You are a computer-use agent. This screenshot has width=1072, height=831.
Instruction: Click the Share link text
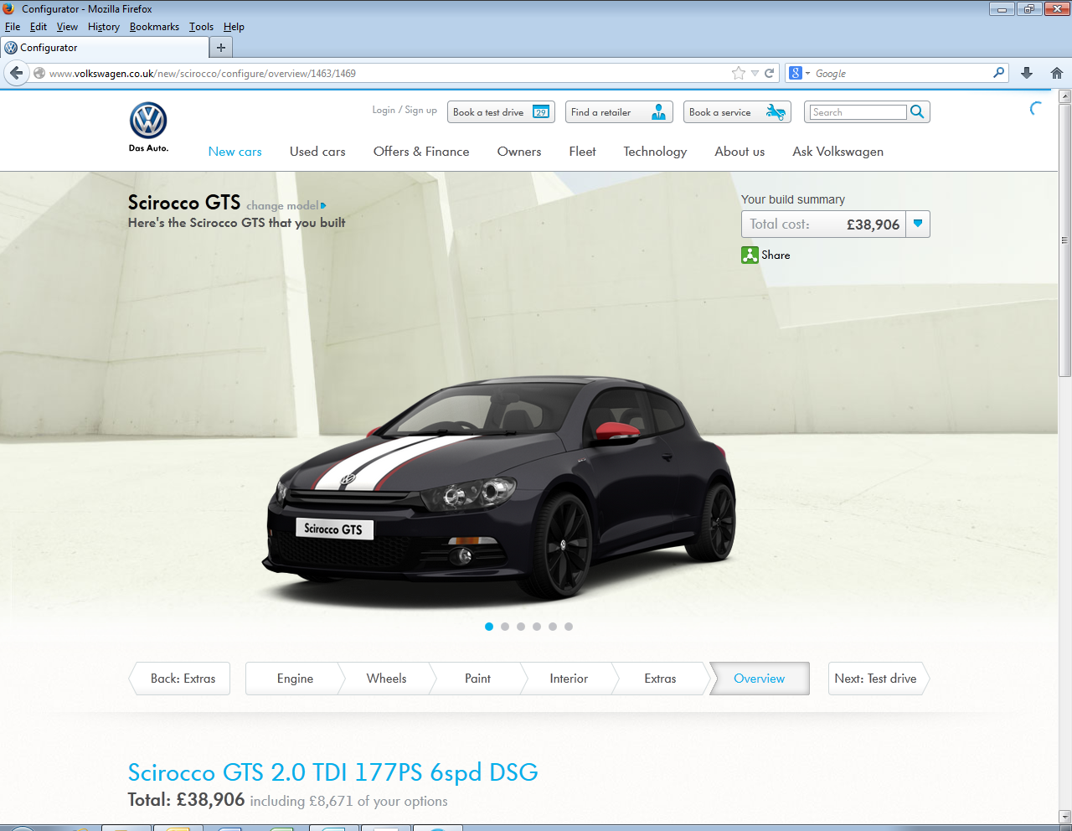(776, 255)
